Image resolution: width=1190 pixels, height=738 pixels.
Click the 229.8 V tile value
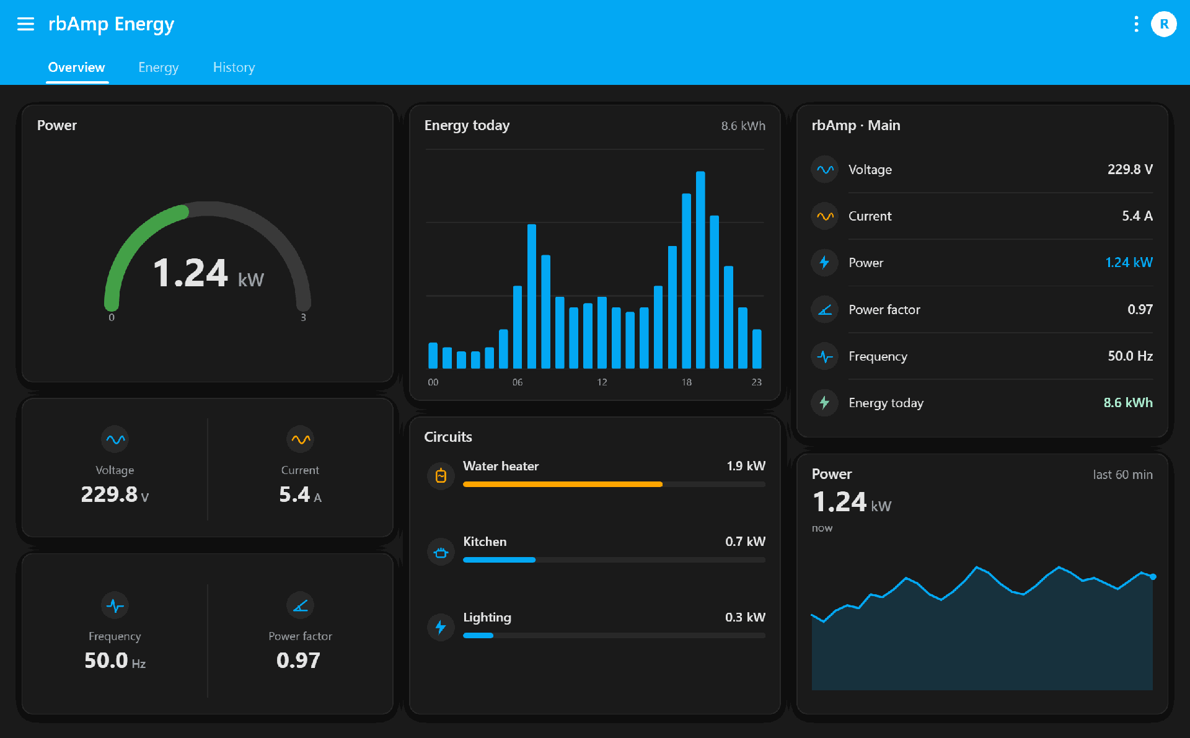115,494
